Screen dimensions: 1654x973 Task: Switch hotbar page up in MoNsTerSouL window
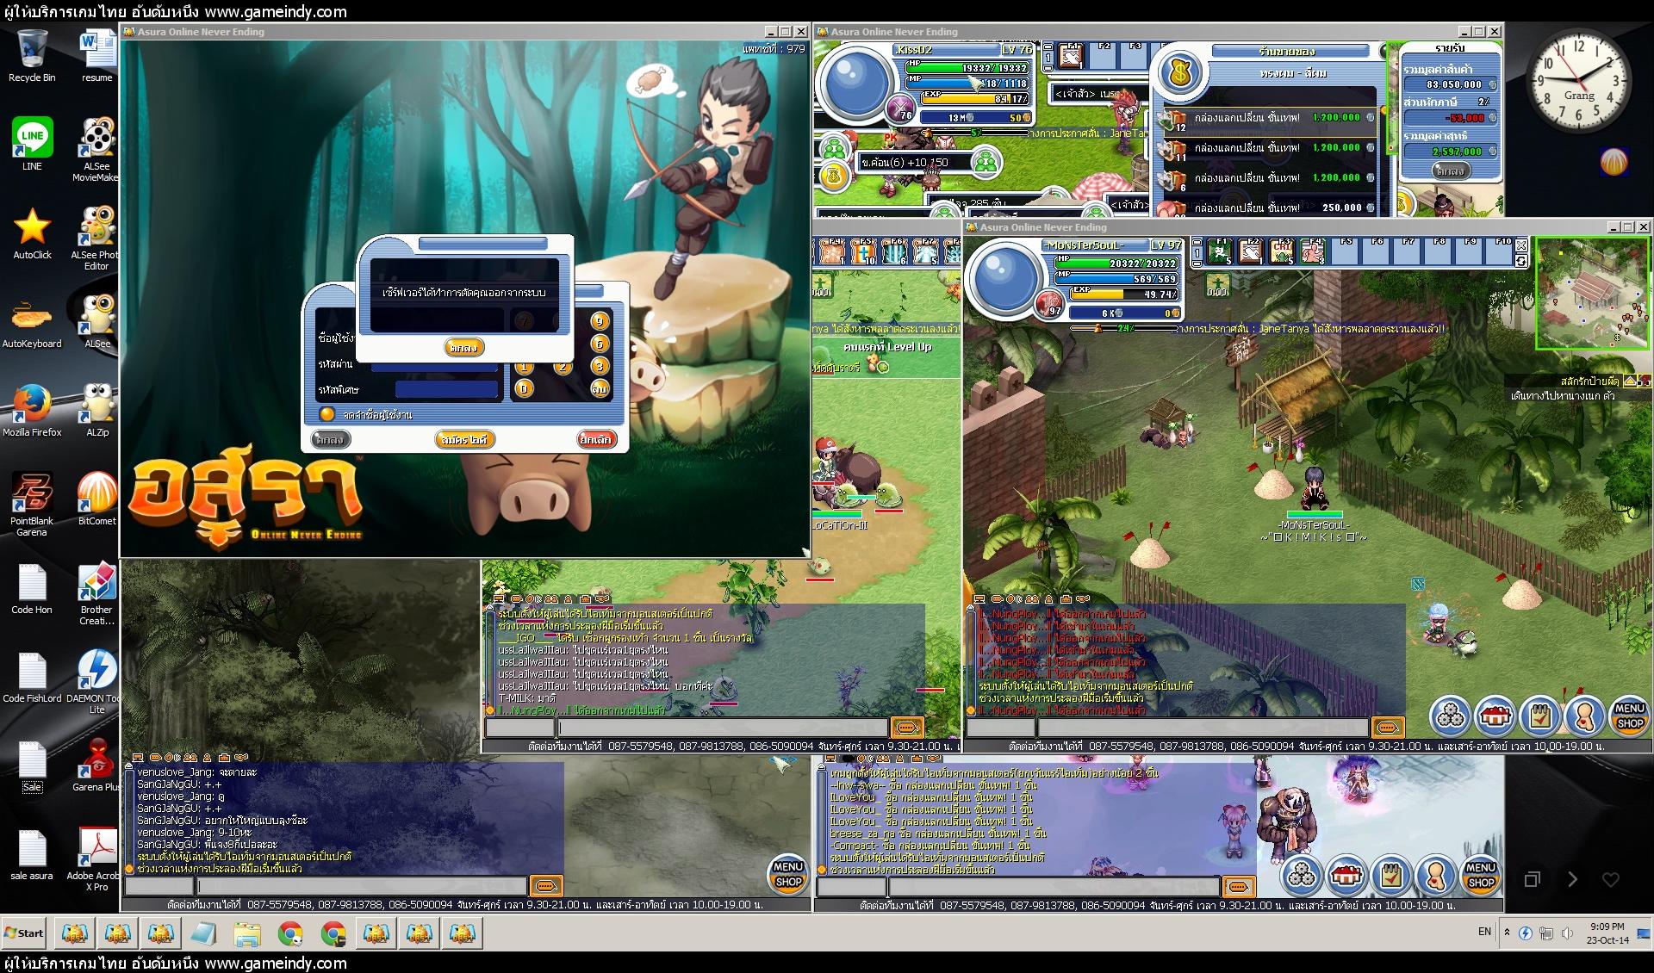(1196, 241)
